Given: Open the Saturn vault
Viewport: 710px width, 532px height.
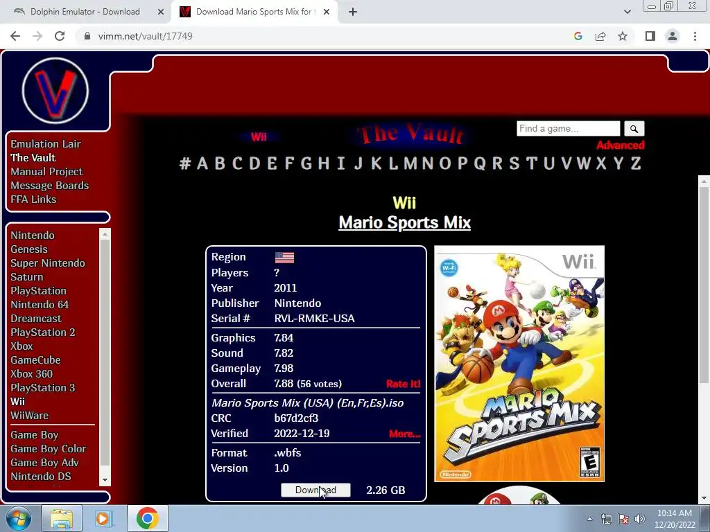Looking at the screenshot, I should coord(27,277).
